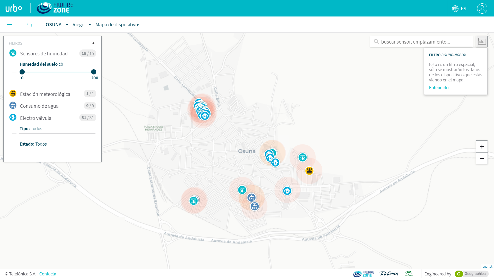This screenshot has height=278, width=494.
Task: Click the 15/15 humidity sensors count badge
Action: pyautogui.click(x=88, y=53)
